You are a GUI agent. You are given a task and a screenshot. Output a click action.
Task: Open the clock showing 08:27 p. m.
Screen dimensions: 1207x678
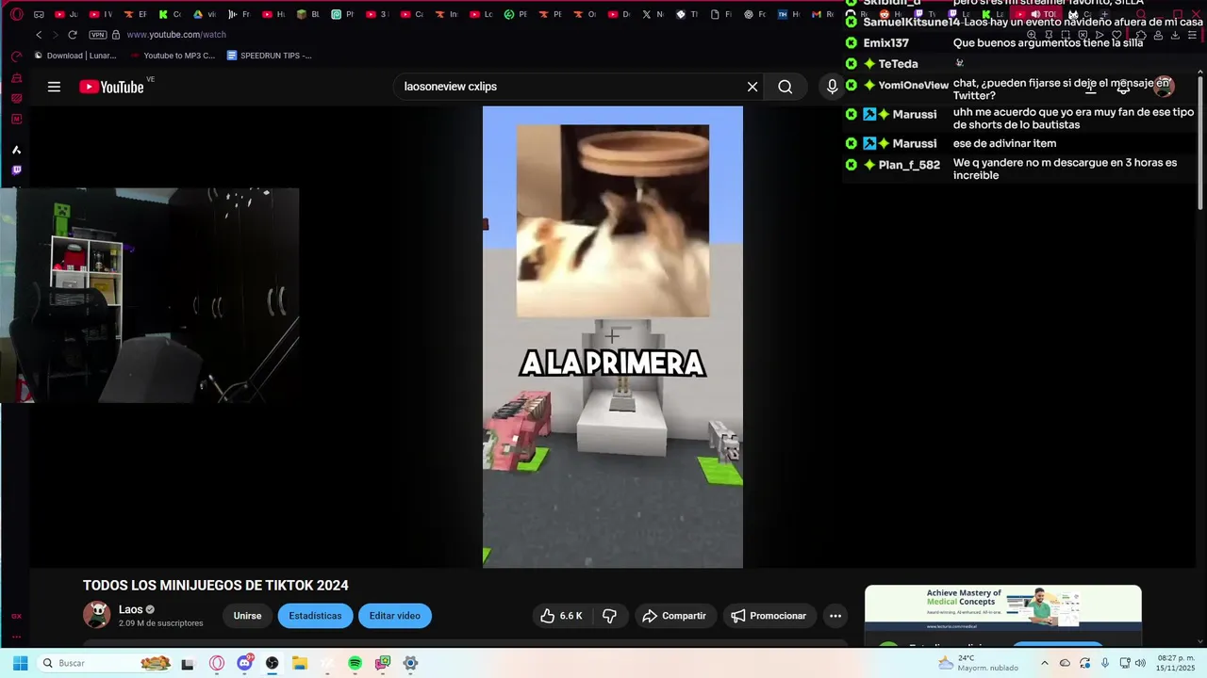point(1176,663)
